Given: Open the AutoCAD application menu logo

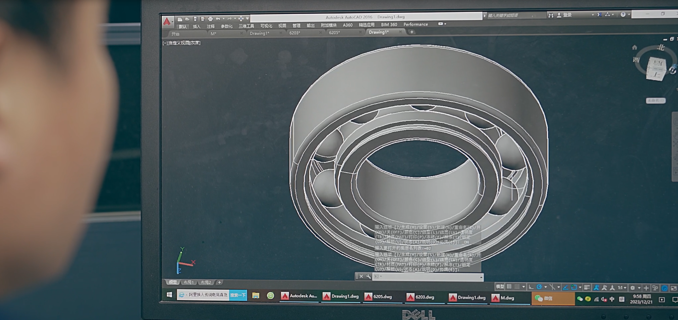Looking at the screenshot, I should tap(167, 22).
